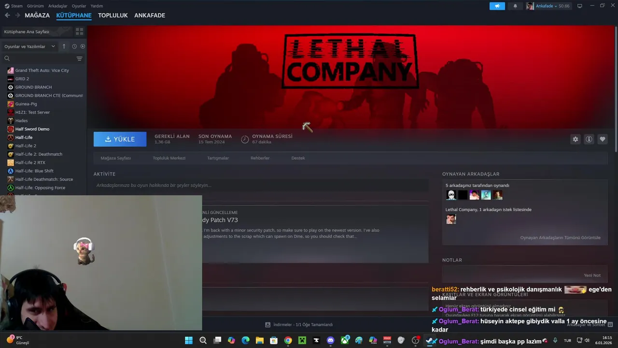Image resolution: width=618 pixels, height=348 pixels.
Task: Open İndirmeler downloads status bar
Action: click(299, 325)
